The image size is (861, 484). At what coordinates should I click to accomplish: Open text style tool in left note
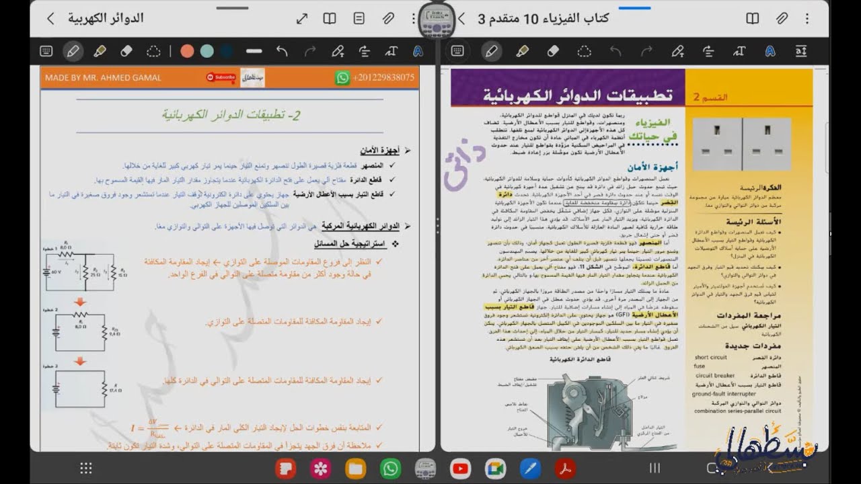(x=418, y=51)
